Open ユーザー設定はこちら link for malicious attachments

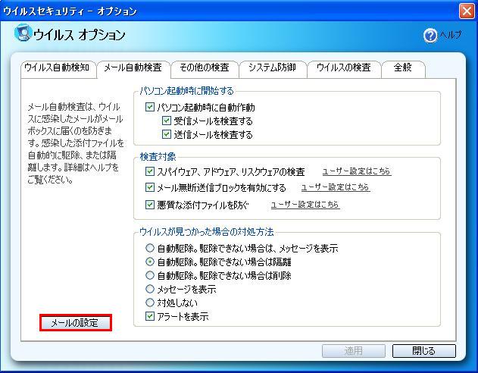pyautogui.click(x=305, y=205)
